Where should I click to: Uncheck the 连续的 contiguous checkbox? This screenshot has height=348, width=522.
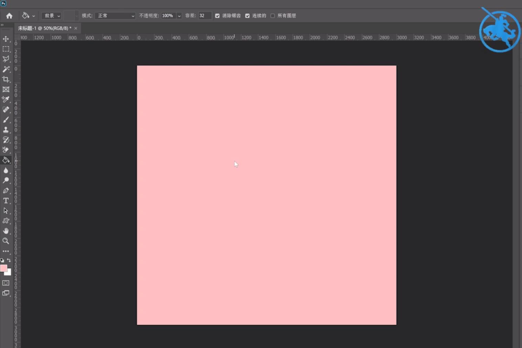tap(247, 16)
